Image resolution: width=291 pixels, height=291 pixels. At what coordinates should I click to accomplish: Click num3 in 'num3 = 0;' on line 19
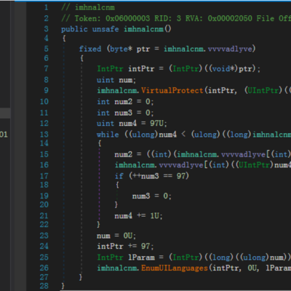(x=141, y=196)
